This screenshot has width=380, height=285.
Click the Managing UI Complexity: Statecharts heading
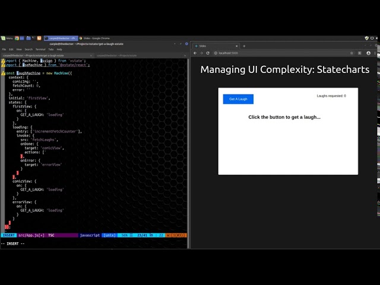click(x=285, y=69)
